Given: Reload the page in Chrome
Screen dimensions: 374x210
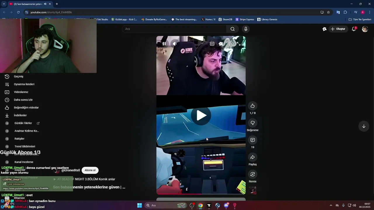Looking at the screenshot, I should coord(18,12).
